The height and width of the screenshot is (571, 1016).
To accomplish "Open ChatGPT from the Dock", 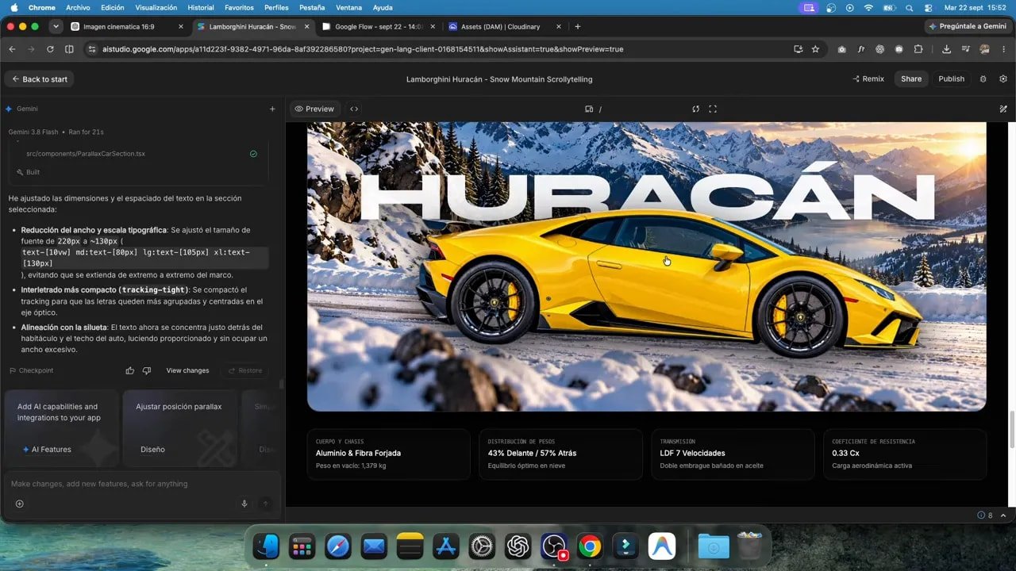I will pyautogui.click(x=518, y=546).
